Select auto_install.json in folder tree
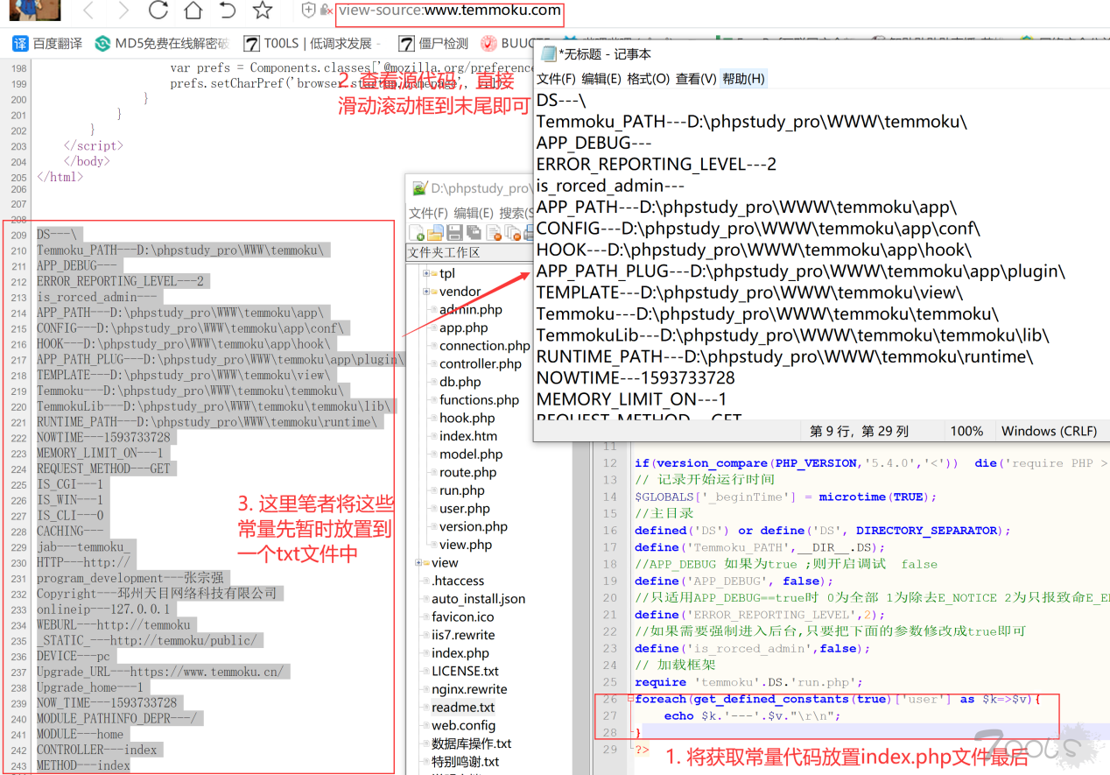The image size is (1110, 775). [478, 599]
